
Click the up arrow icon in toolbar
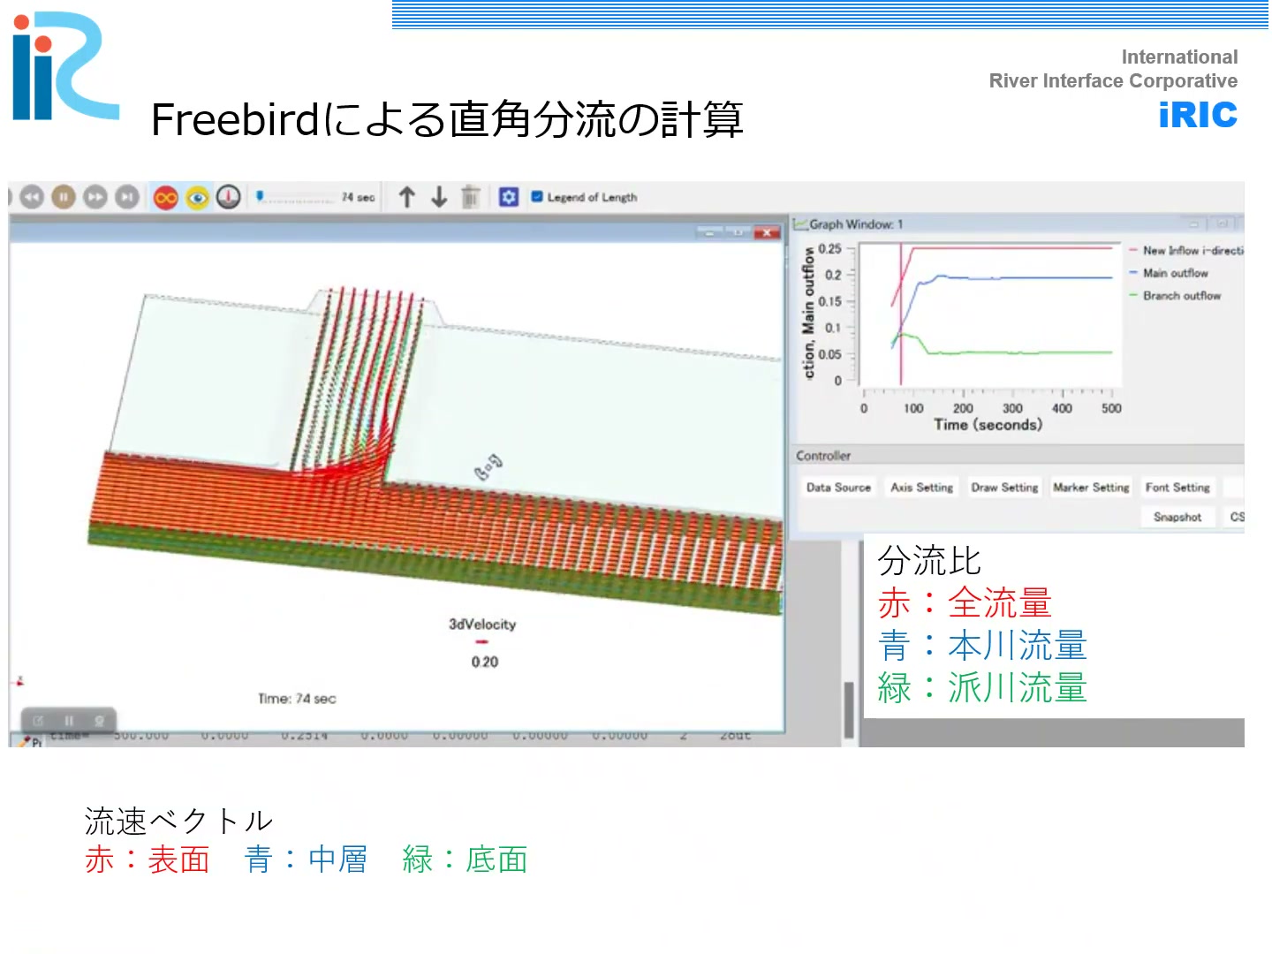406,197
